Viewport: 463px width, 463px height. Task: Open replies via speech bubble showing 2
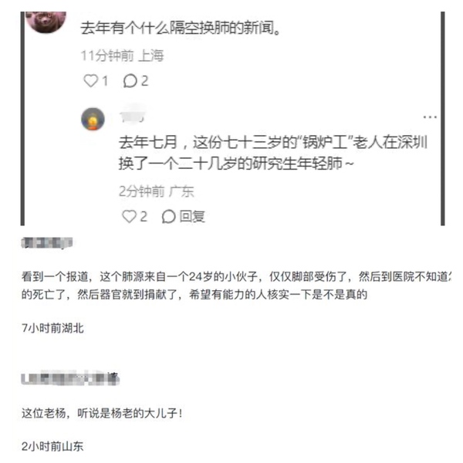point(136,80)
